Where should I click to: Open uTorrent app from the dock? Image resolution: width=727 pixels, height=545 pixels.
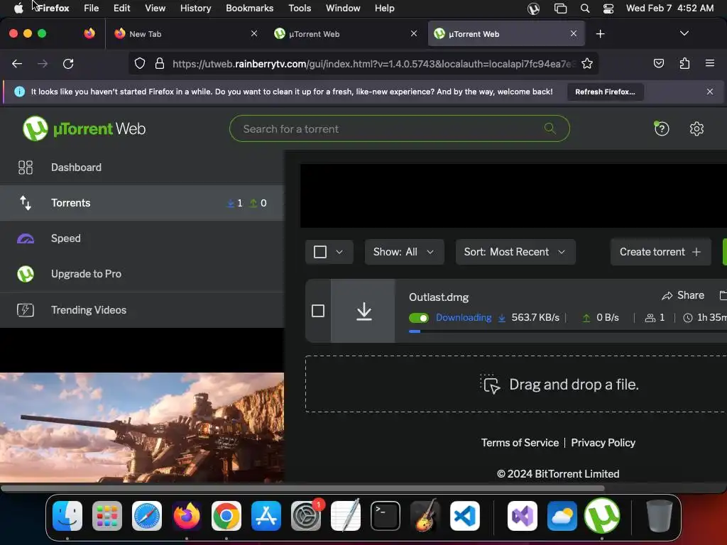pos(602,516)
